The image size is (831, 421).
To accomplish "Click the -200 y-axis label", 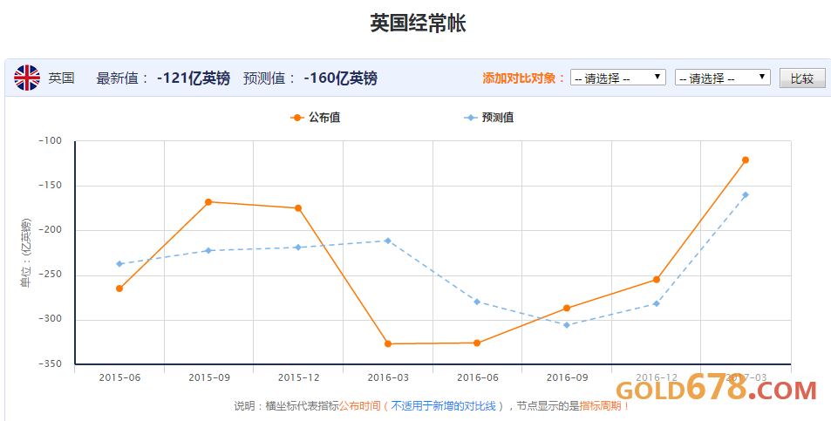I will pos(50,230).
